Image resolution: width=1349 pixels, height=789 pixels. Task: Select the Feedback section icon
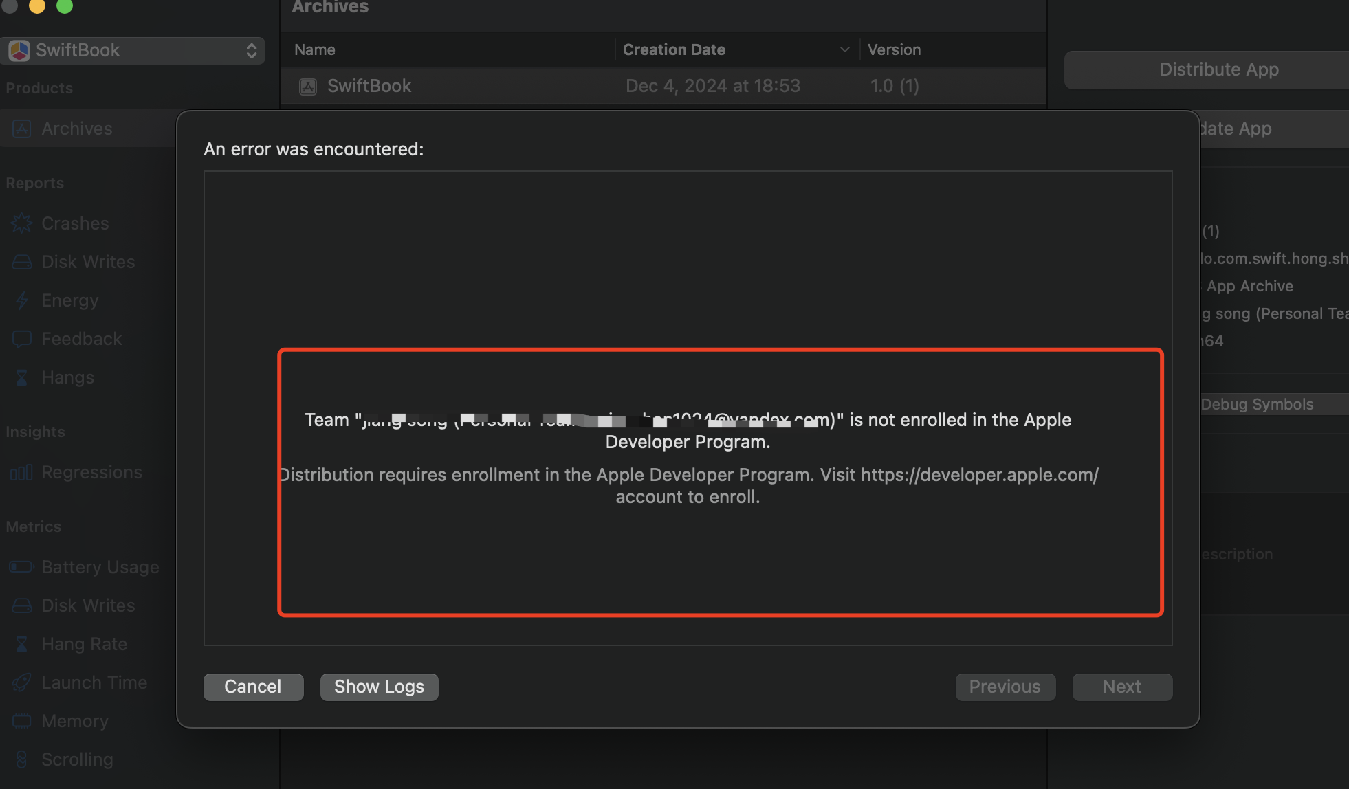[21, 338]
